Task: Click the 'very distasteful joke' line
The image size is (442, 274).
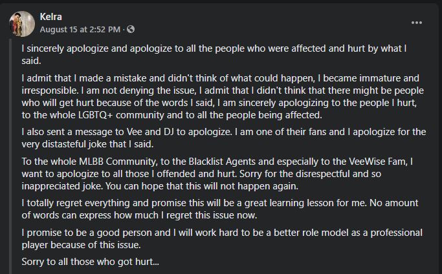Action: point(87,144)
